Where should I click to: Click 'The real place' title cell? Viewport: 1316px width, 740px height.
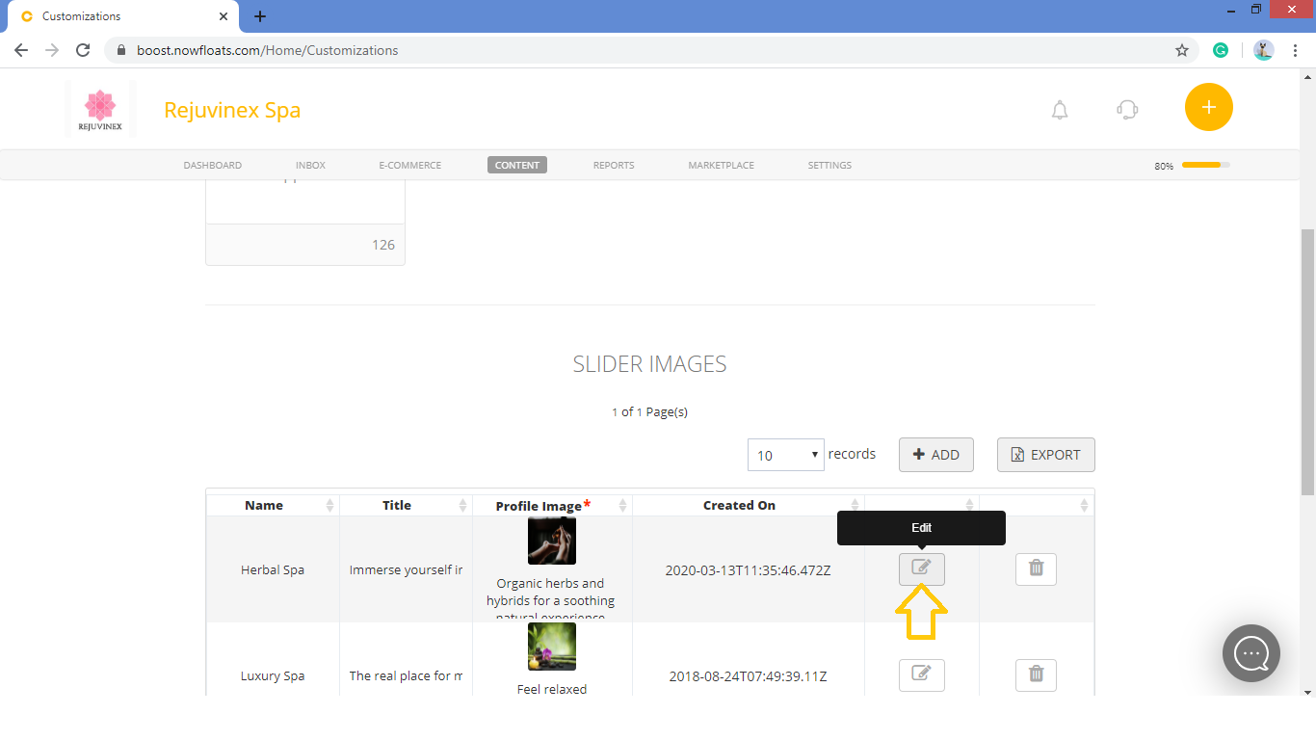[x=406, y=675]
